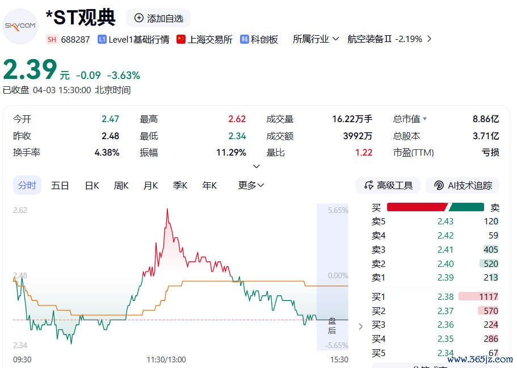Switch to the 日K chart tab

click(92, 186)
